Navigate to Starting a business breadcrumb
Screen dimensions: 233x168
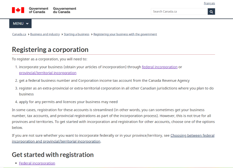click(77, 34)
